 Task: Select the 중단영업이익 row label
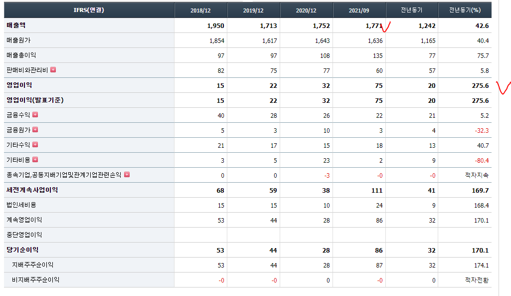(x=24, y=235)
